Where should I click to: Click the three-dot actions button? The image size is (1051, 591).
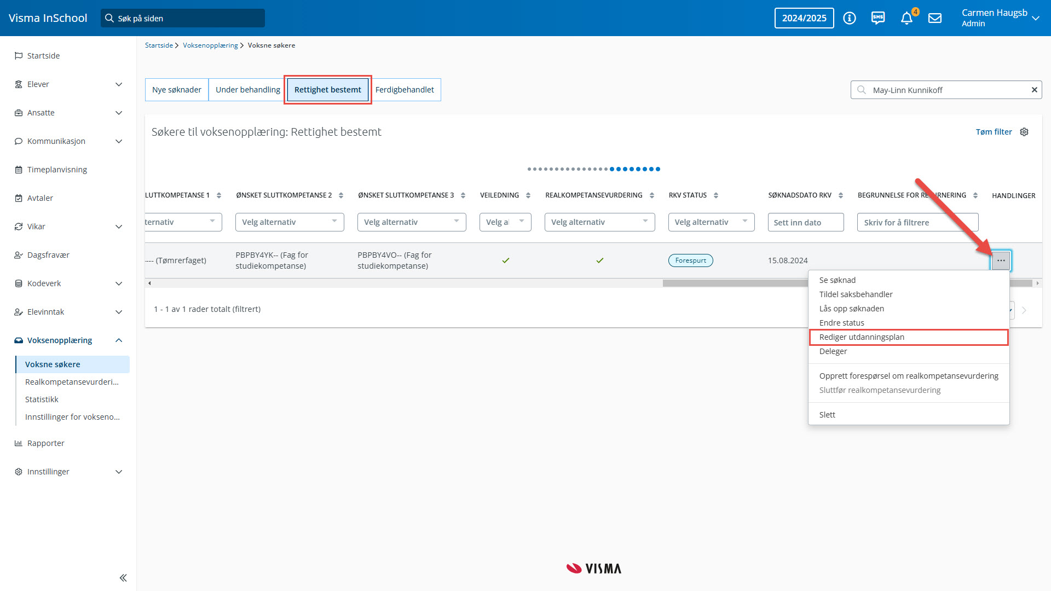click(1001, 260)
